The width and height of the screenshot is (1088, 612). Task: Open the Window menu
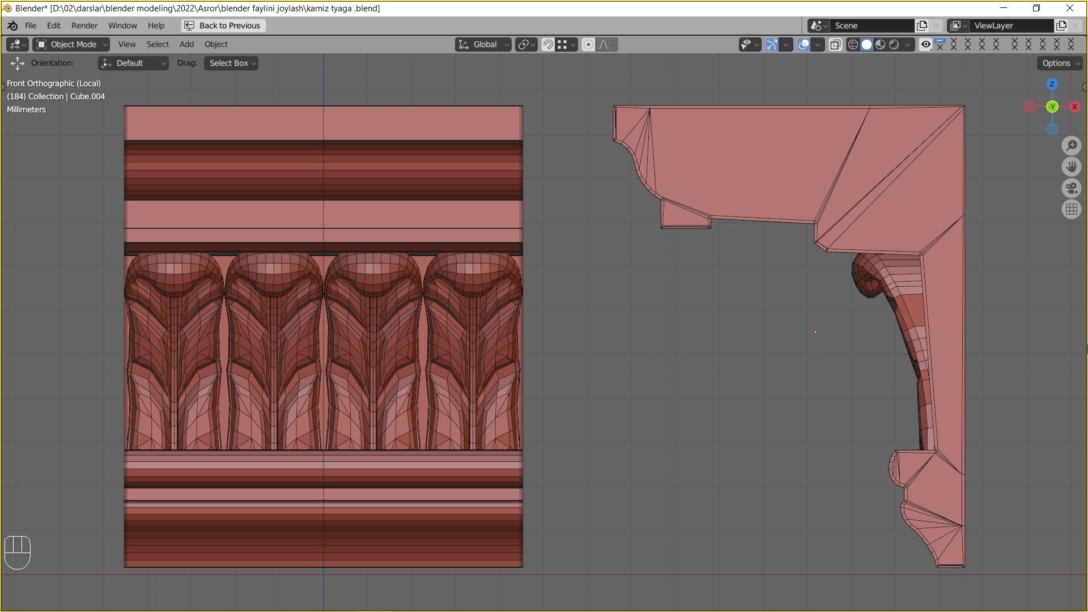pos(122,25)
